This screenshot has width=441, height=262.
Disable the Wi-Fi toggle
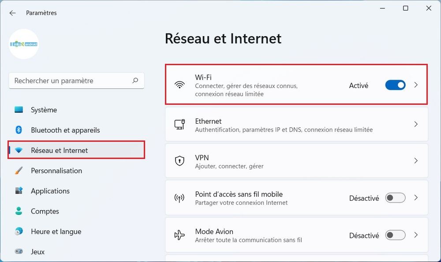[x=395, y=85]
